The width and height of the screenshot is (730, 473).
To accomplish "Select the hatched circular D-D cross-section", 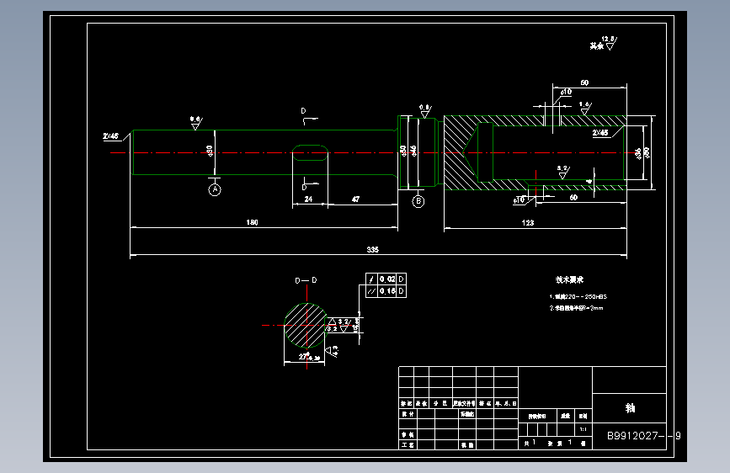I will pyautogui.click(x=306, y=326).
